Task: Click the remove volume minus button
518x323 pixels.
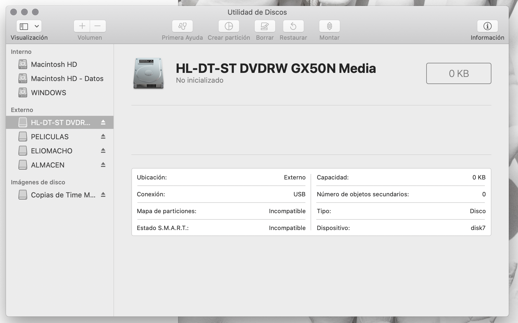Action: click(98, 26)
